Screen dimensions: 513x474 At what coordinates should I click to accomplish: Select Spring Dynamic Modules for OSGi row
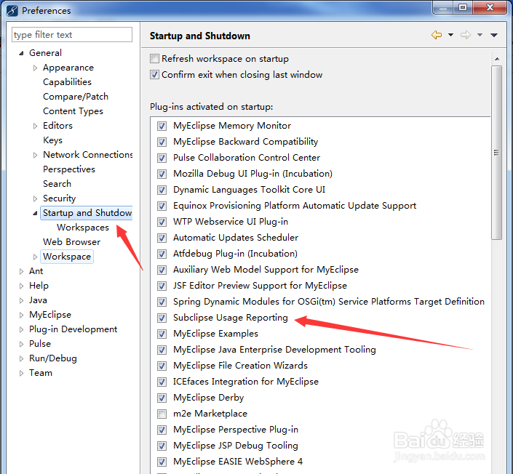pyautogui.click(x=328, y=302)
